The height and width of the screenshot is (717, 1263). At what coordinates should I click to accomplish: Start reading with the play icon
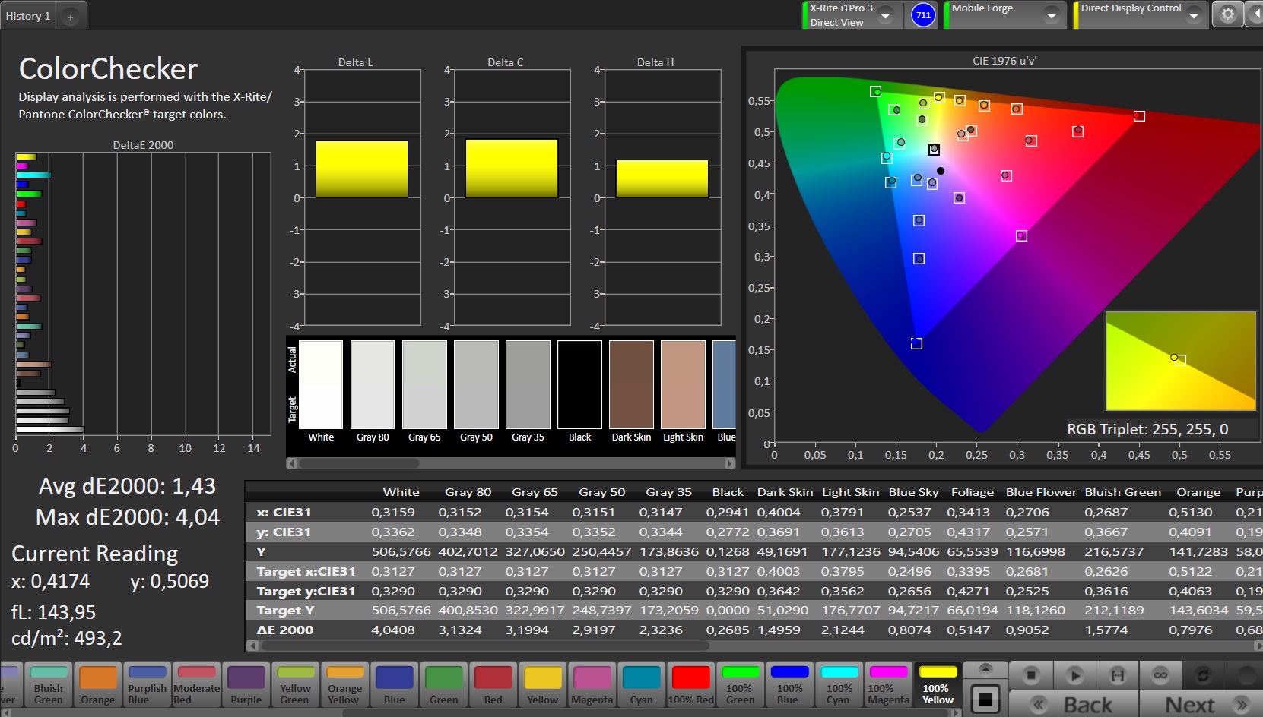(1074, 674)
